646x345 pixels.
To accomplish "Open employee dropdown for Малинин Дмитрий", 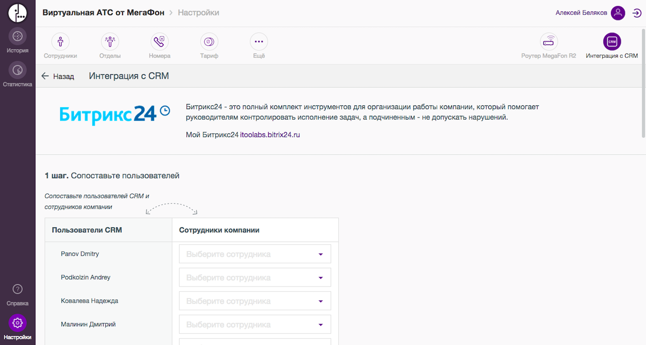I will click(255, 324).
